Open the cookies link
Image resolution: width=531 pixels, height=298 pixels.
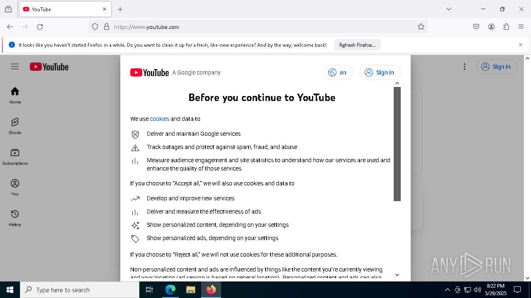pyautogui.click(x=159, y=119)
